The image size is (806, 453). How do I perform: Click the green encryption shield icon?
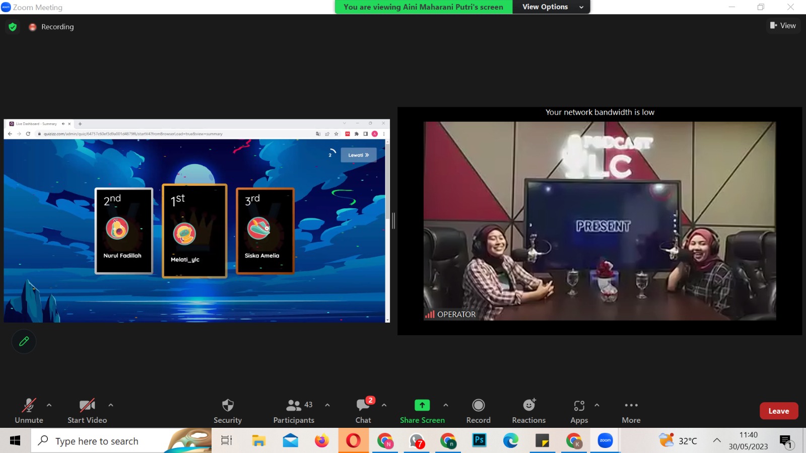click(13, 27)
